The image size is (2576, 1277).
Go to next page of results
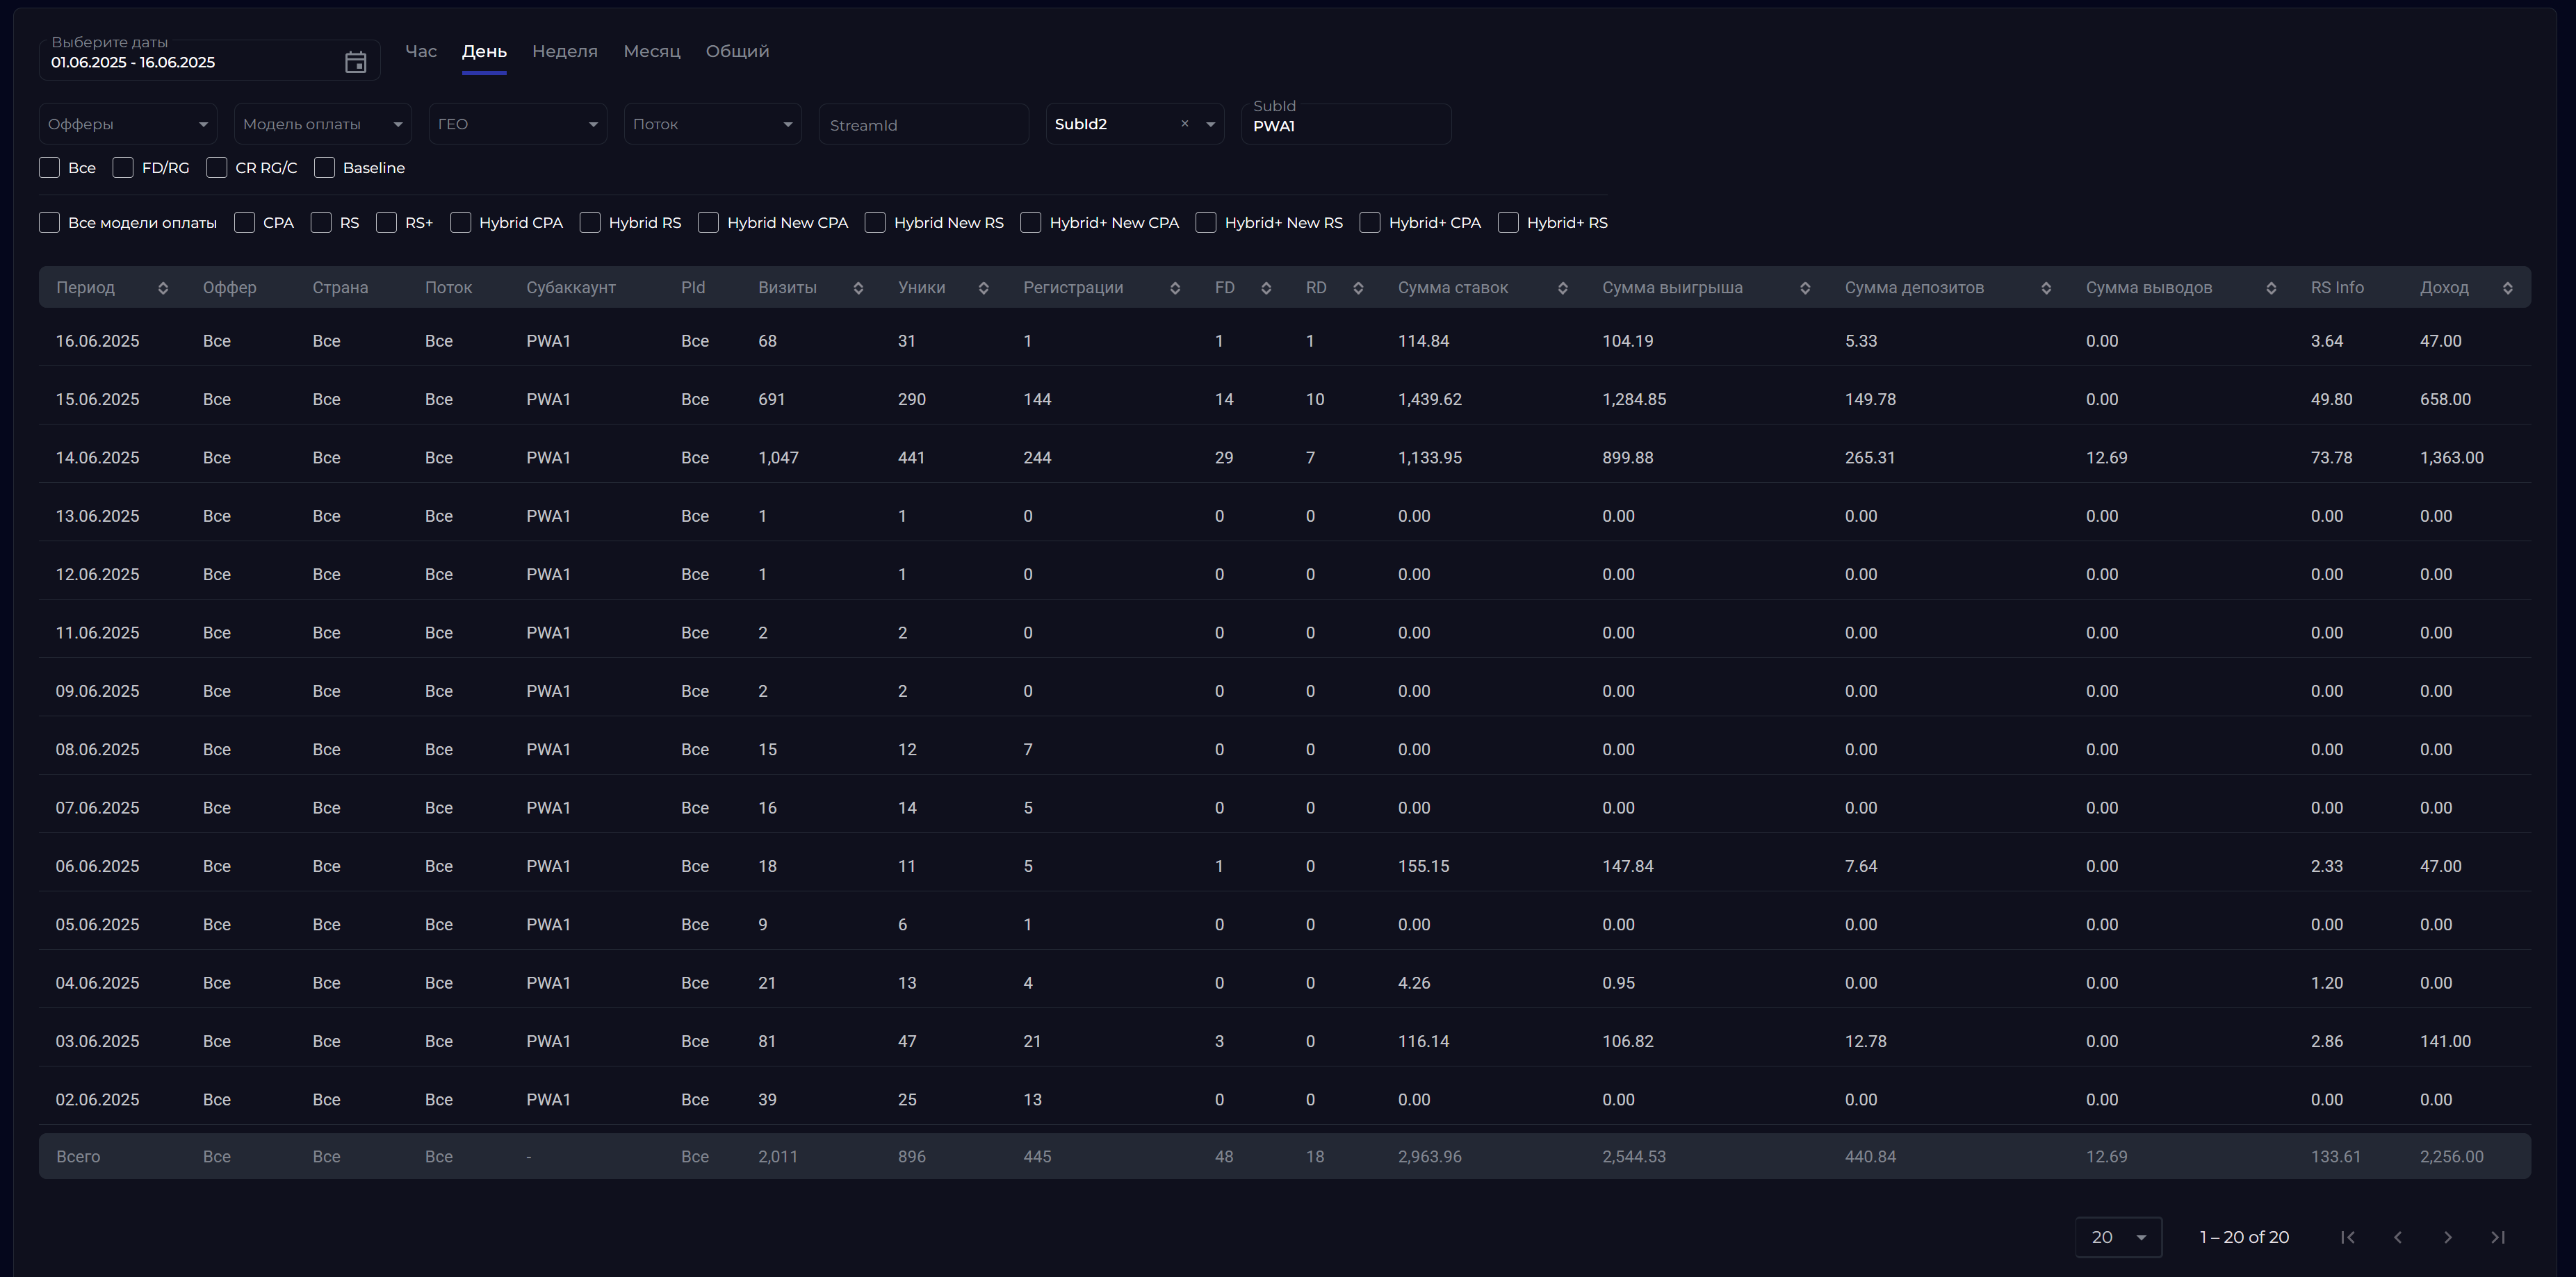pos(2448,1237)
